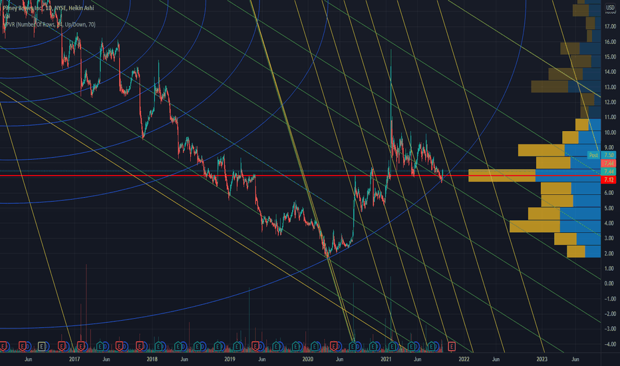Click the 17.00 price axis label
Image resolution: width=620 pixels, height=366 pixels.
tap(610, 27)
